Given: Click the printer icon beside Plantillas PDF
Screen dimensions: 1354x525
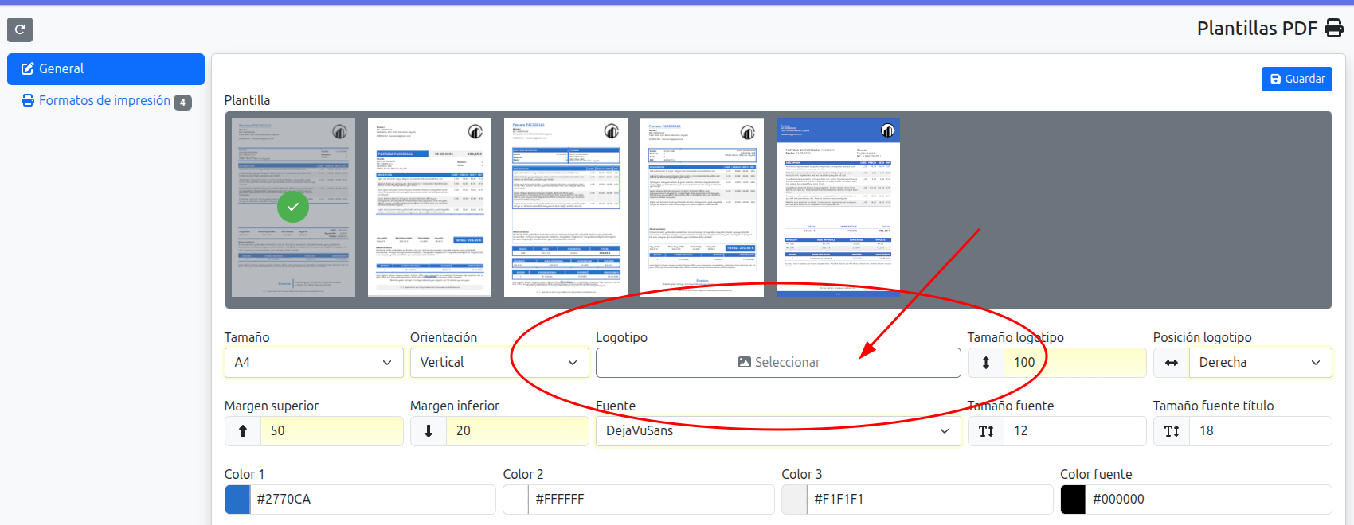Looking at the screenshot, I should pos(1333,29).
